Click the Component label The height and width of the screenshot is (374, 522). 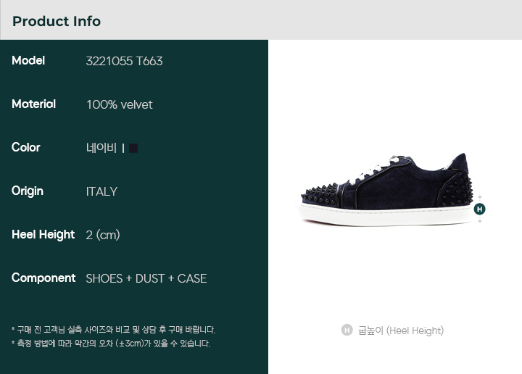[x=43, y=278]
